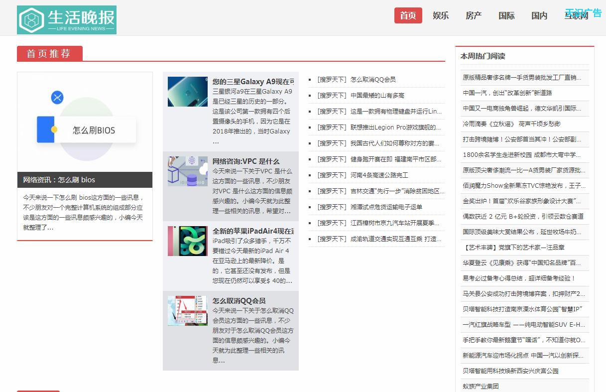The width and height of the screenshot is (606, 392).
Task: Open hot read 偶数获近 2 亿元 B+轮投资
Action: pyautogui.click(x=523, y=216)
